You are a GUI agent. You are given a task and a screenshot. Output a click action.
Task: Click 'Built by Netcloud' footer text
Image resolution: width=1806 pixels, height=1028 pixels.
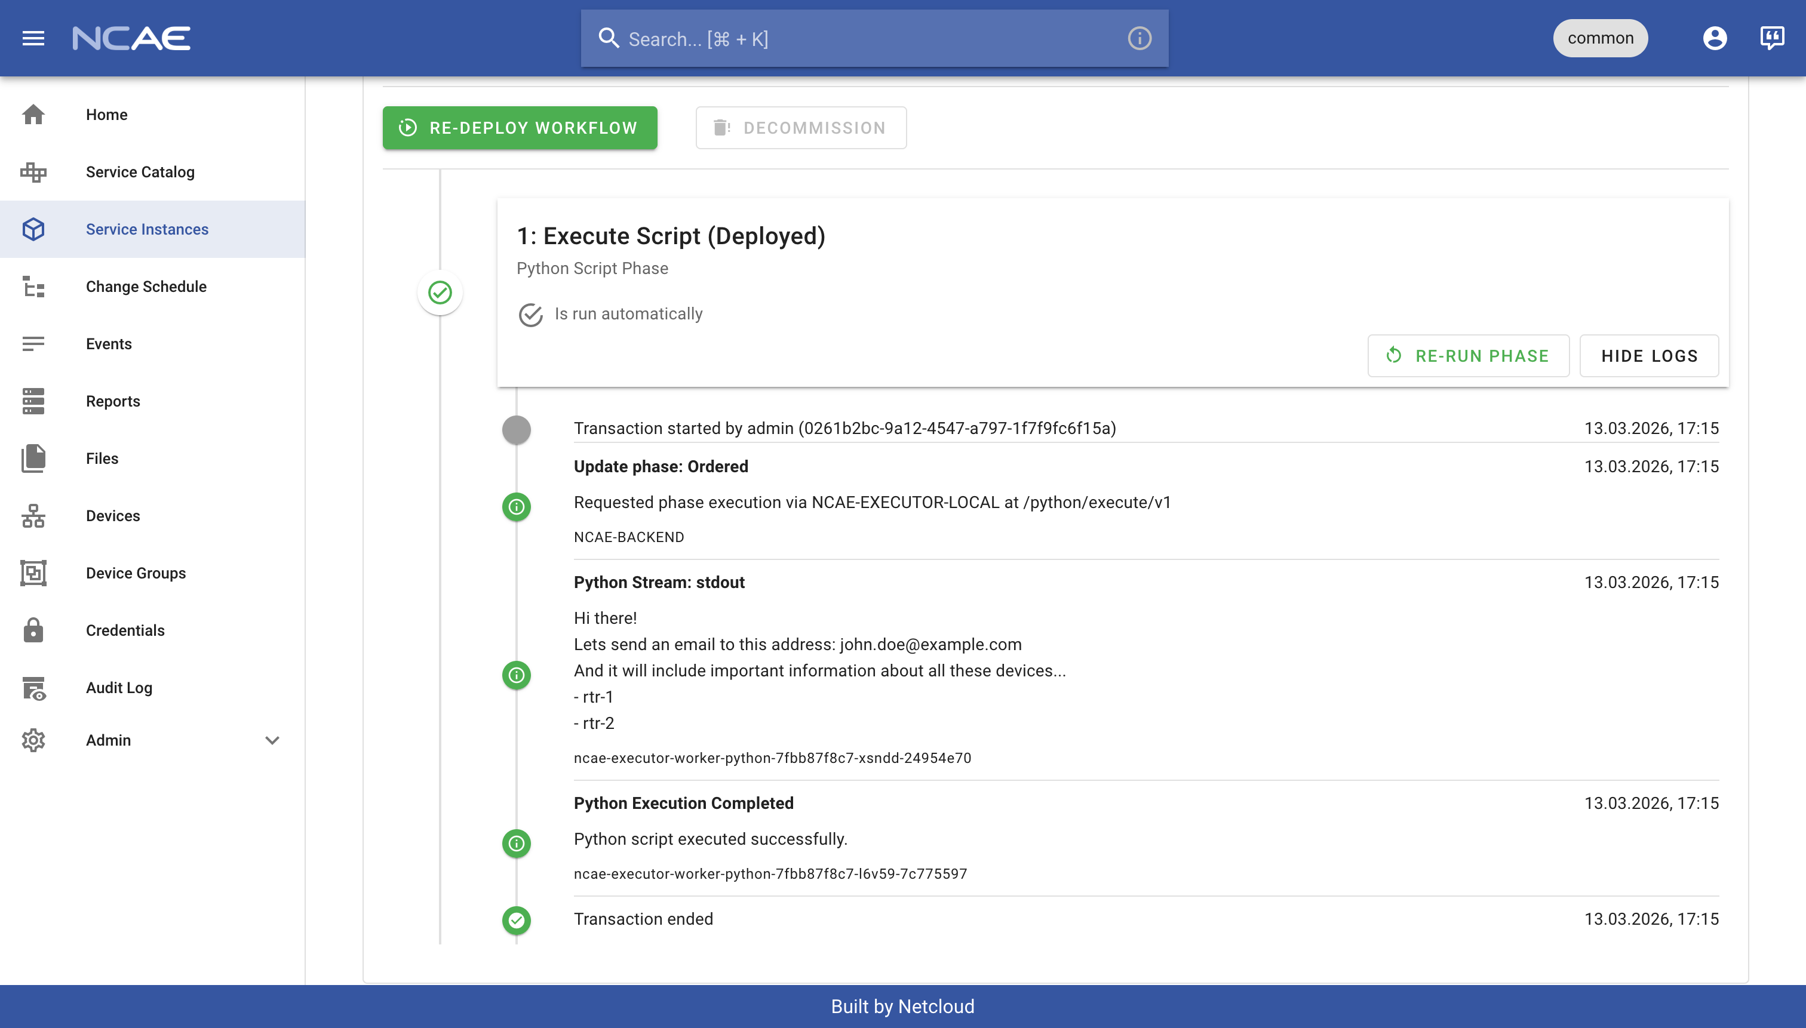902,1006
